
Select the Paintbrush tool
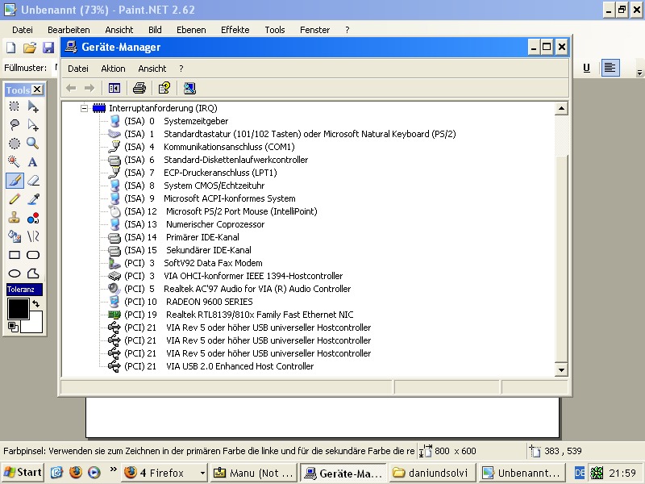[15, 180]
